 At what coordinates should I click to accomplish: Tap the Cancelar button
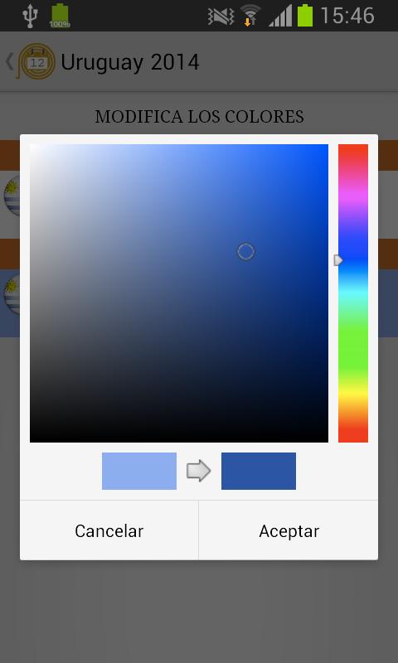point(109,530)
